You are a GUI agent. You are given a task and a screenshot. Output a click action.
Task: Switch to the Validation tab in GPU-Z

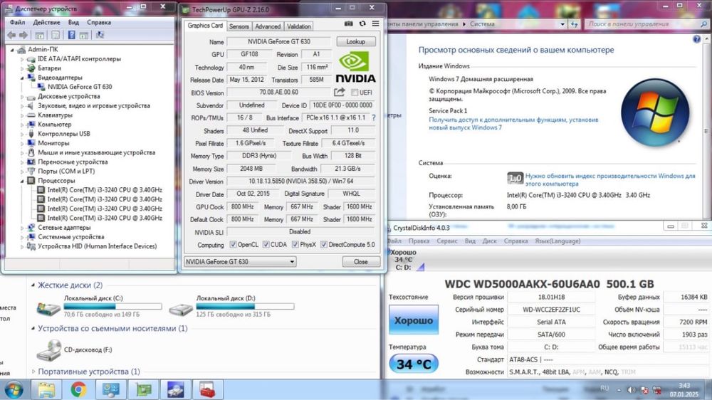coord(299,26)
